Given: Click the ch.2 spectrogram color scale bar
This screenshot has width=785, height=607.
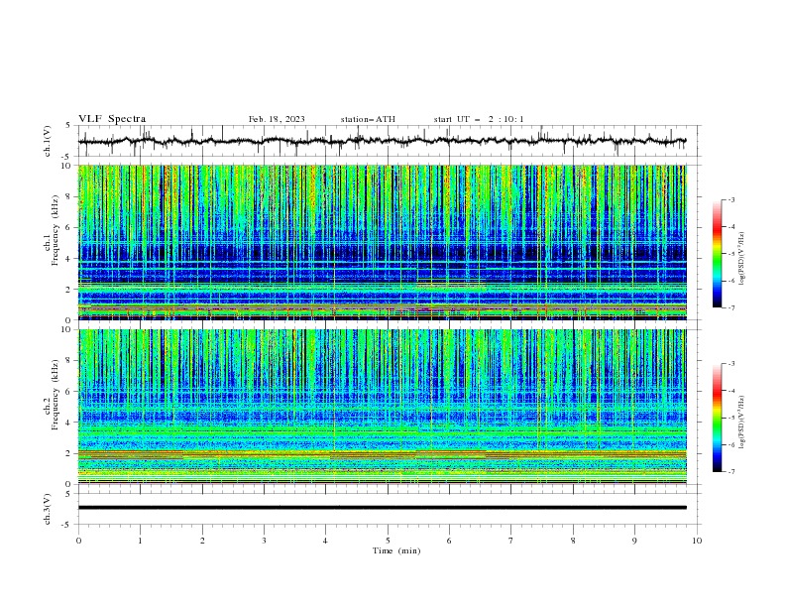Looking at the screenshot, I should point(718,418).
